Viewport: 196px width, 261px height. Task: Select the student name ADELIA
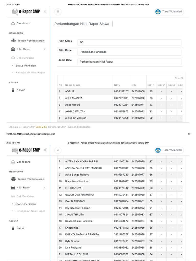tap(70, 92)
